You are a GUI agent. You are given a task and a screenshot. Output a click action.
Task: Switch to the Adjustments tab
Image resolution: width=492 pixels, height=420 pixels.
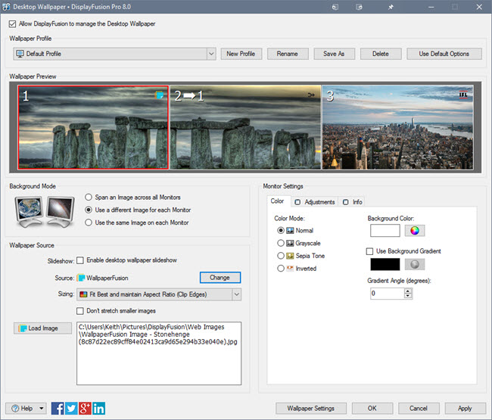pyautogui.click(x=315, y=202)
